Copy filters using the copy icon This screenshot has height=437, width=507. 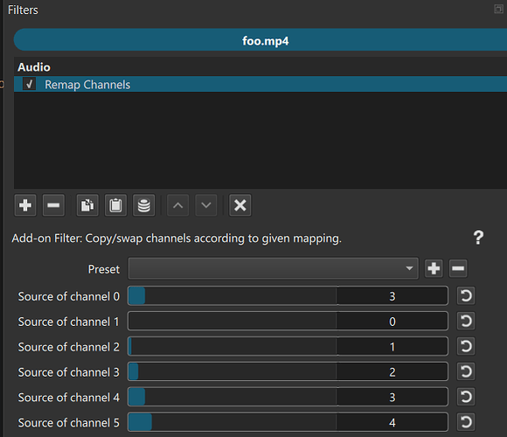click(x=87, y=205)
